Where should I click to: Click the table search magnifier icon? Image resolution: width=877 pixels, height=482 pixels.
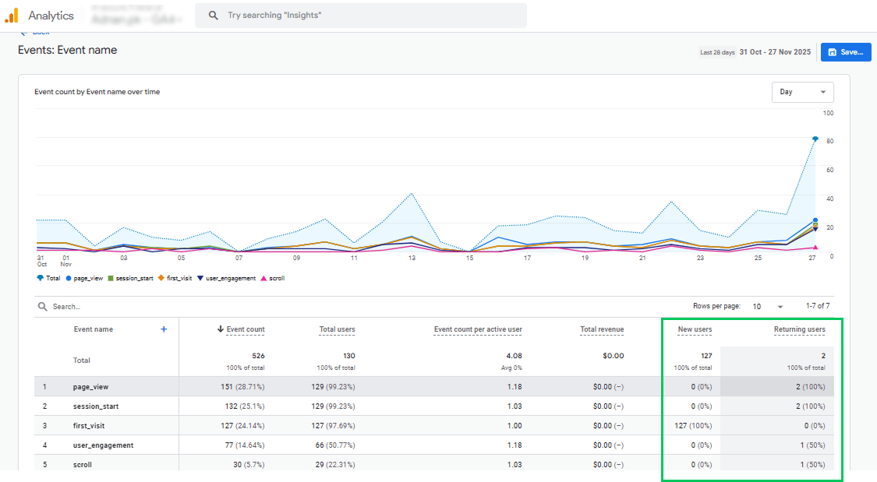point(43,307)
